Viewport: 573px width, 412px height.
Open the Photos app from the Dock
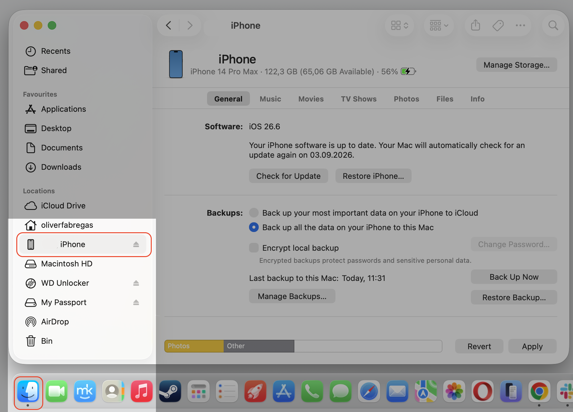454,391
